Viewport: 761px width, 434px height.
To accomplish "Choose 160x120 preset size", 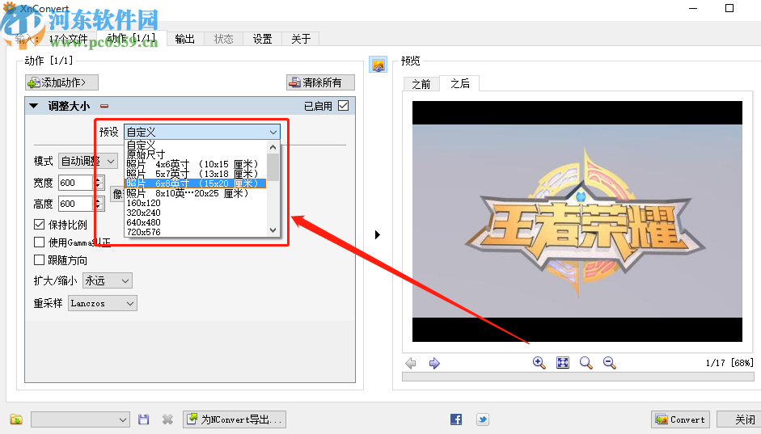I will 195,203.
